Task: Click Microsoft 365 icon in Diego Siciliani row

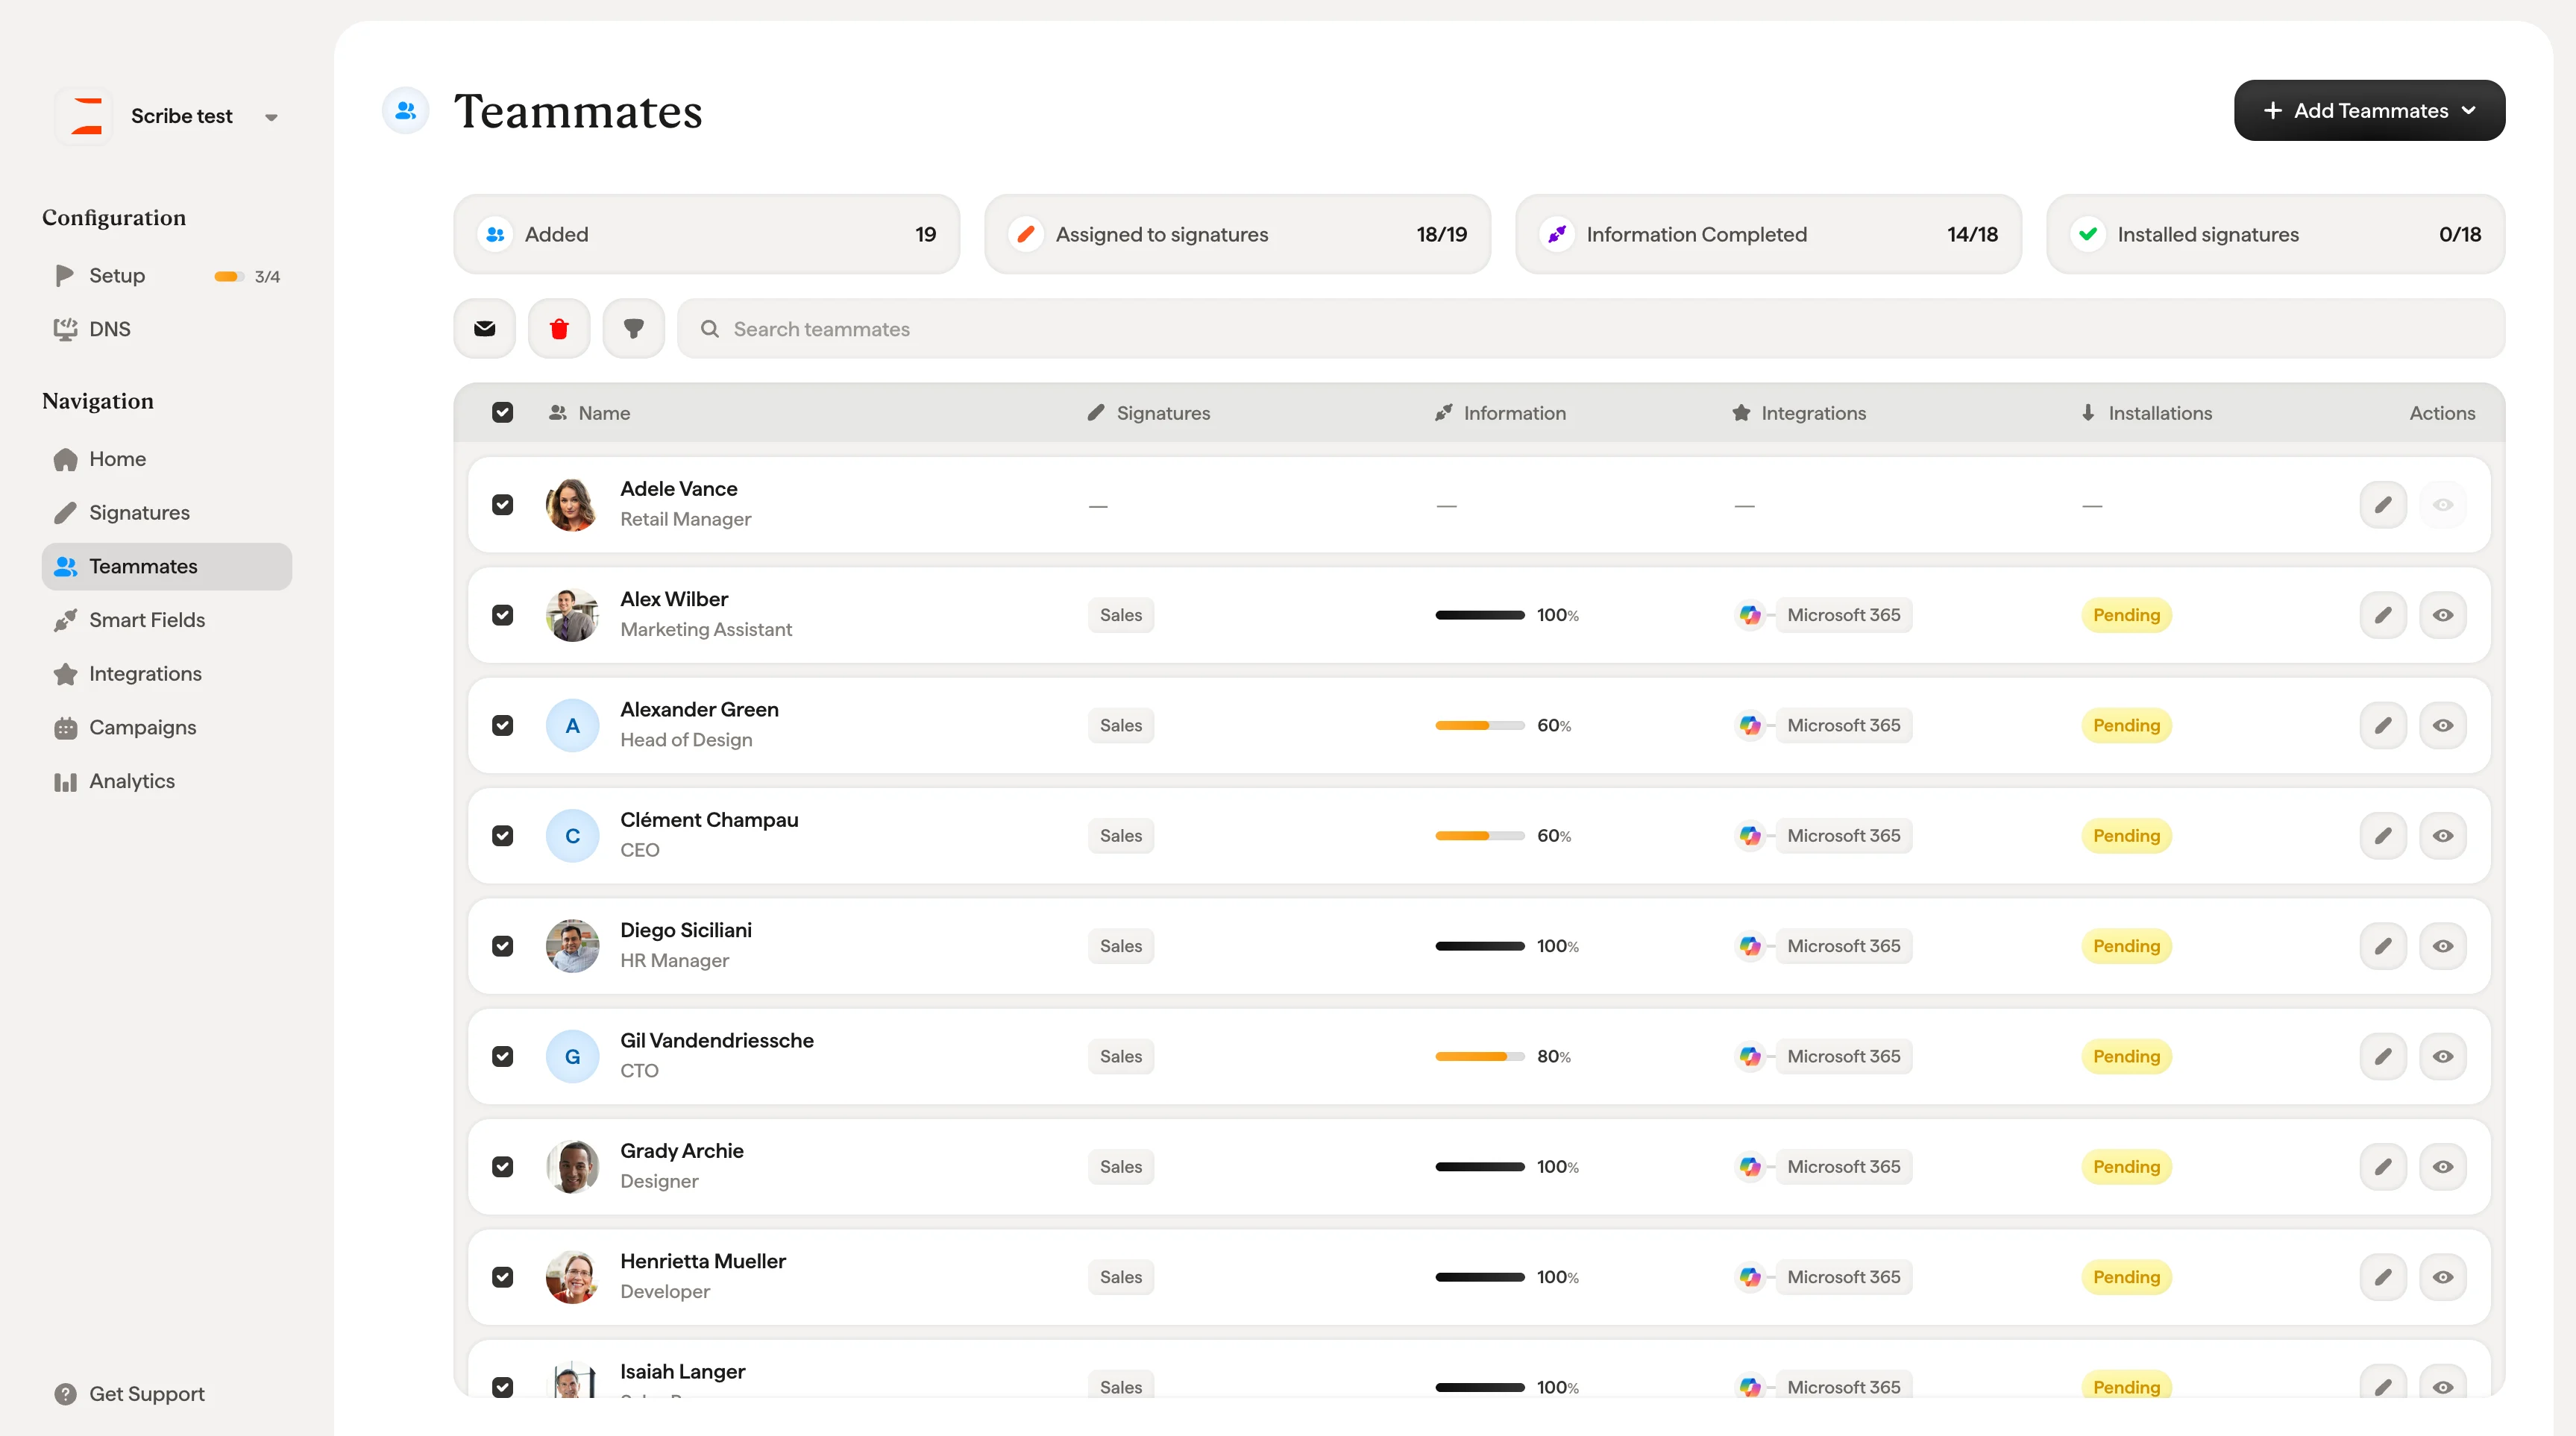Action: 1750,946
